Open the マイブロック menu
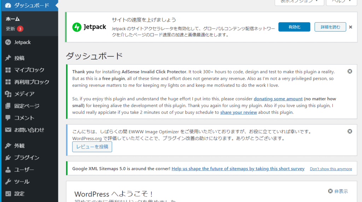 tap(29, 70)
